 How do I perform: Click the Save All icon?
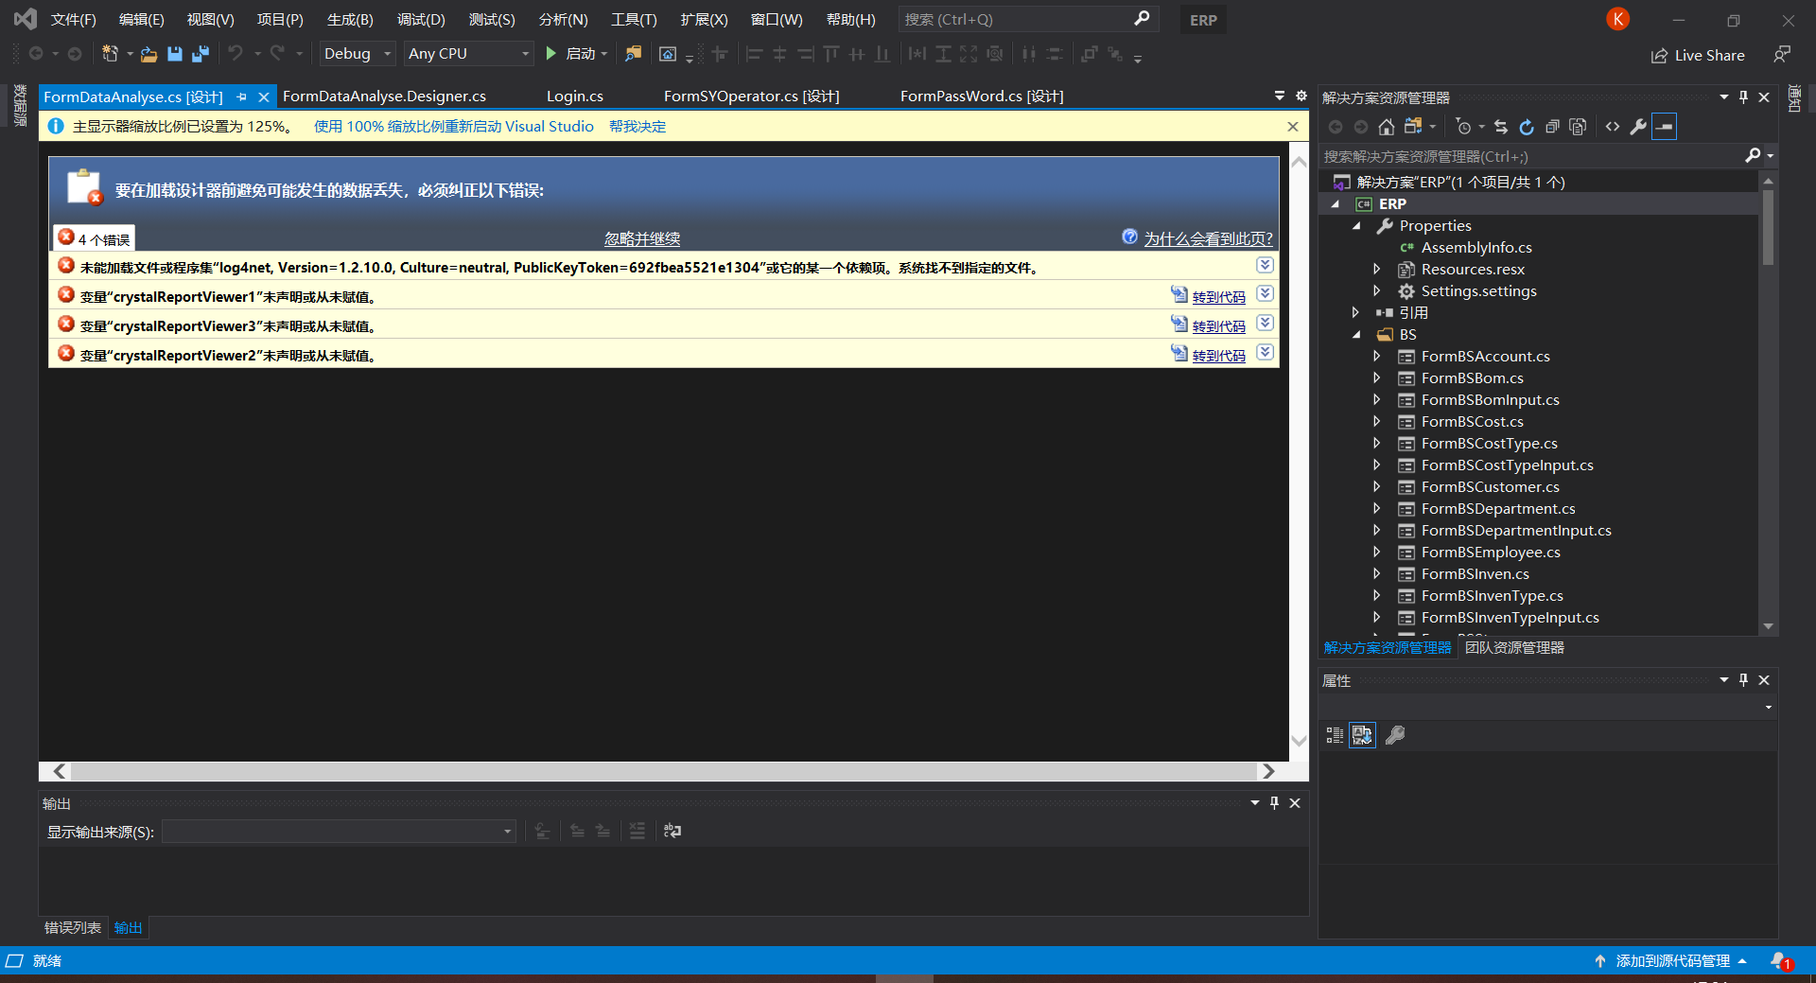point(200,54)
